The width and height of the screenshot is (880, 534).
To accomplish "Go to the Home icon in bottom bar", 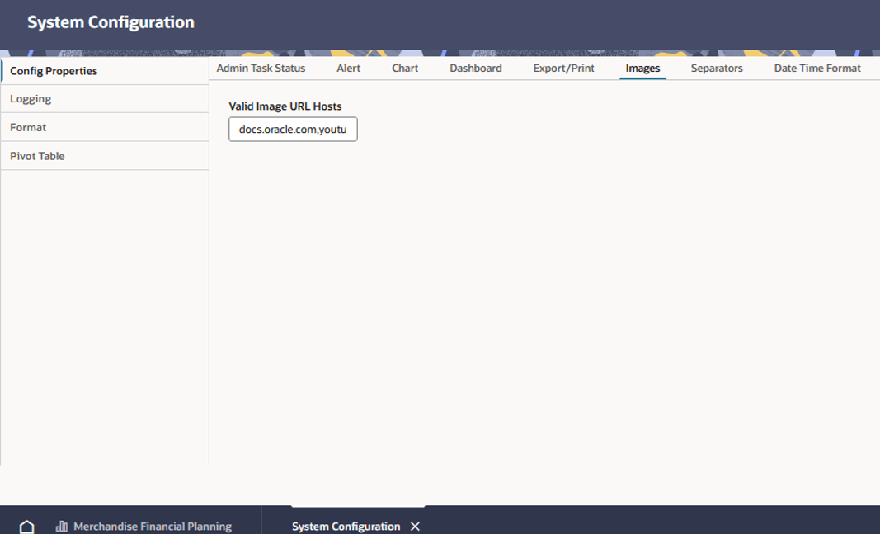I will pos(26,527).
